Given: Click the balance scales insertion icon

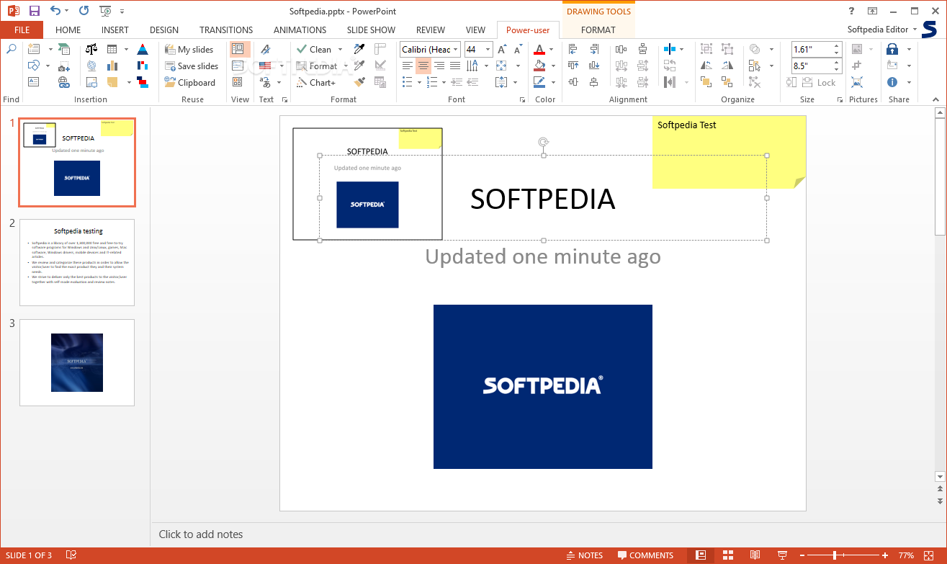Looking at the screenshot, I should [x=91, y=49].
